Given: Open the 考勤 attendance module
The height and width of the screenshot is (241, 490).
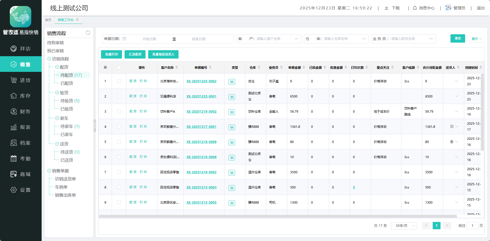Looking at the screenshot, I should click(21, 158).
